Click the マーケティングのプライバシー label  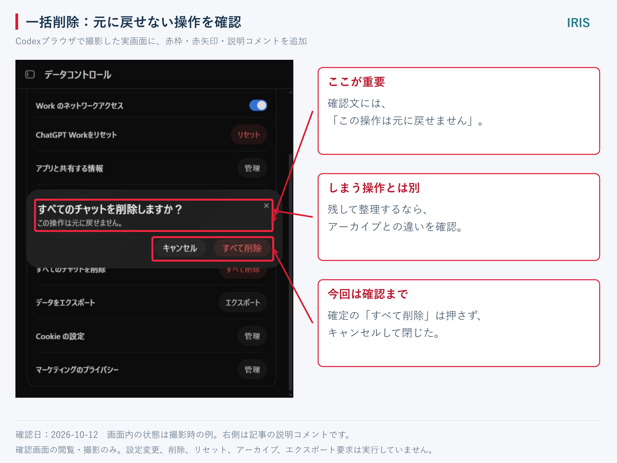tap(77, 370)
